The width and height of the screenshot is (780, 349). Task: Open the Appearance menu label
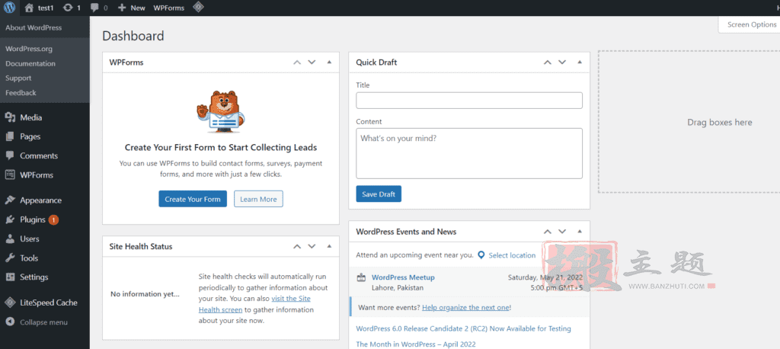point(41,200)
